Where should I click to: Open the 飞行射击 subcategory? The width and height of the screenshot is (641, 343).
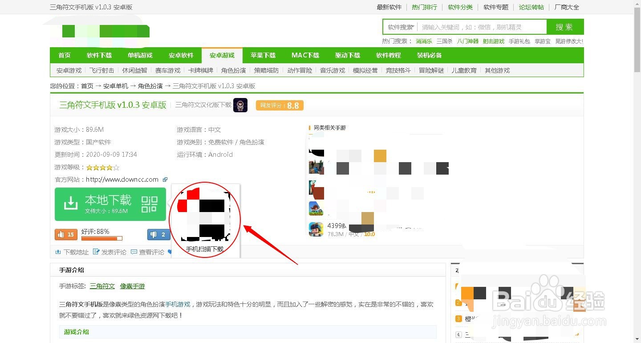[x=101, y=70]
